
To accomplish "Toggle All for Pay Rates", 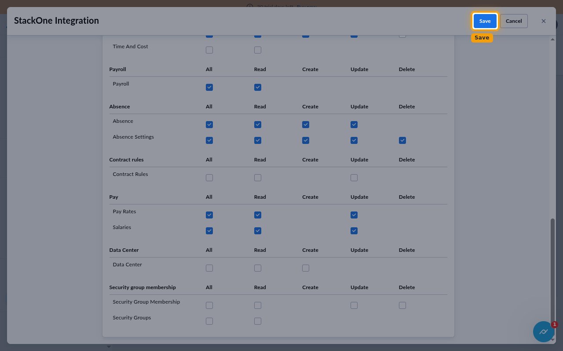I will 209,215.
